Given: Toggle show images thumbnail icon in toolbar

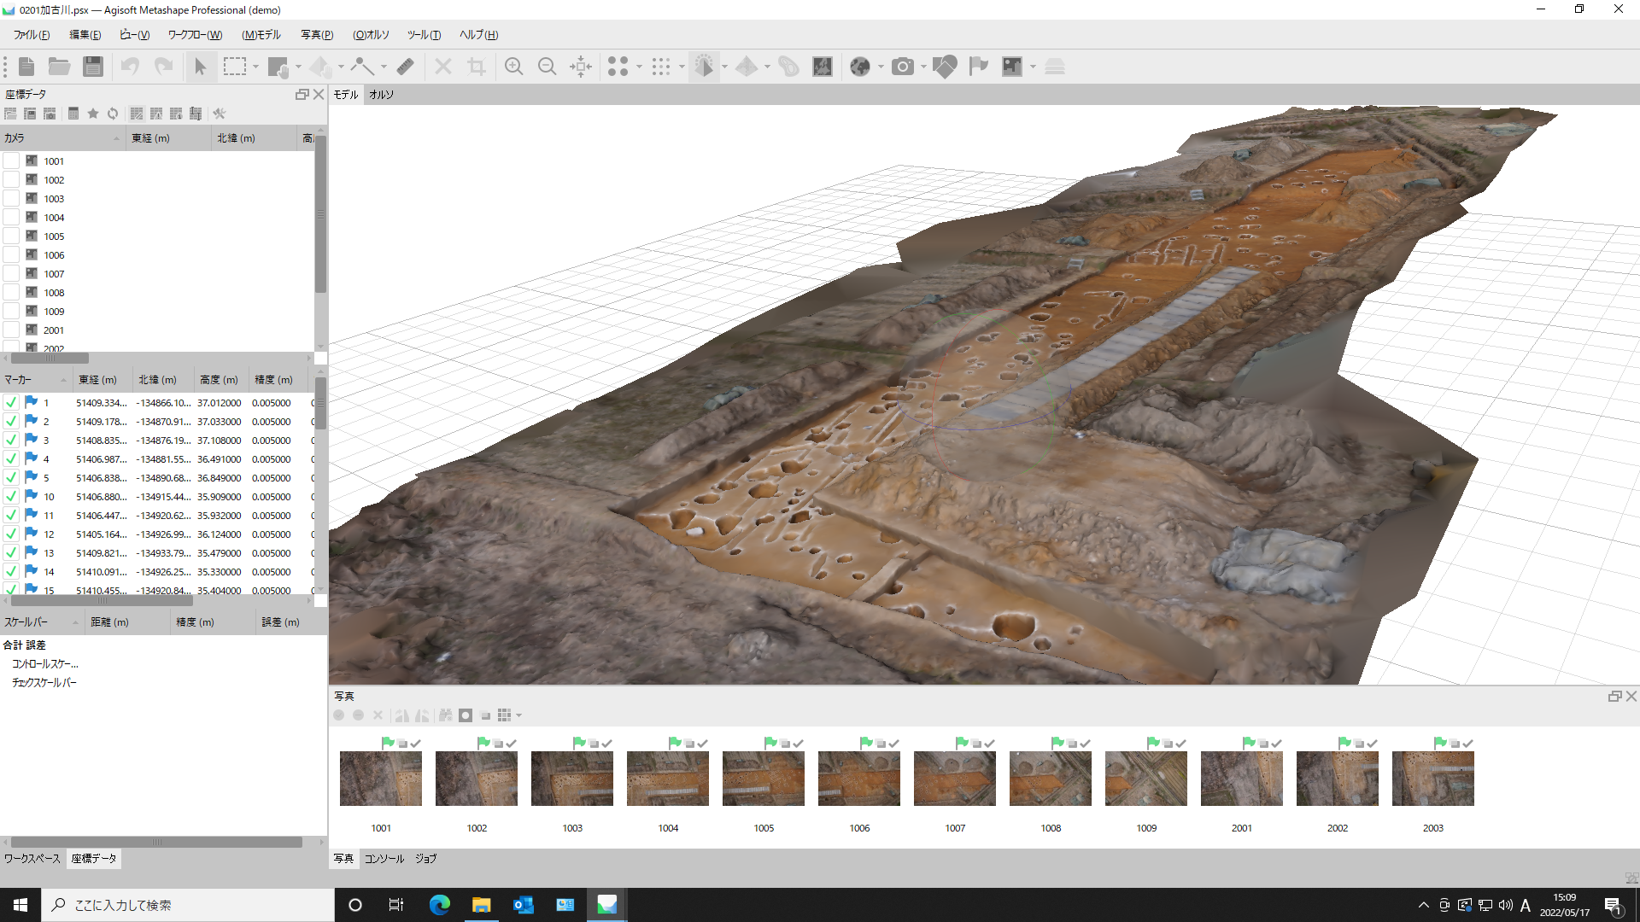Looking at the screenshot, I should pyautogui.click(x=1012, y=67).
